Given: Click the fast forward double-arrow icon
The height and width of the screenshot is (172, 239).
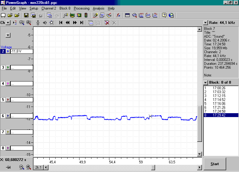Looking at the screenshot, I should [75, 23].
